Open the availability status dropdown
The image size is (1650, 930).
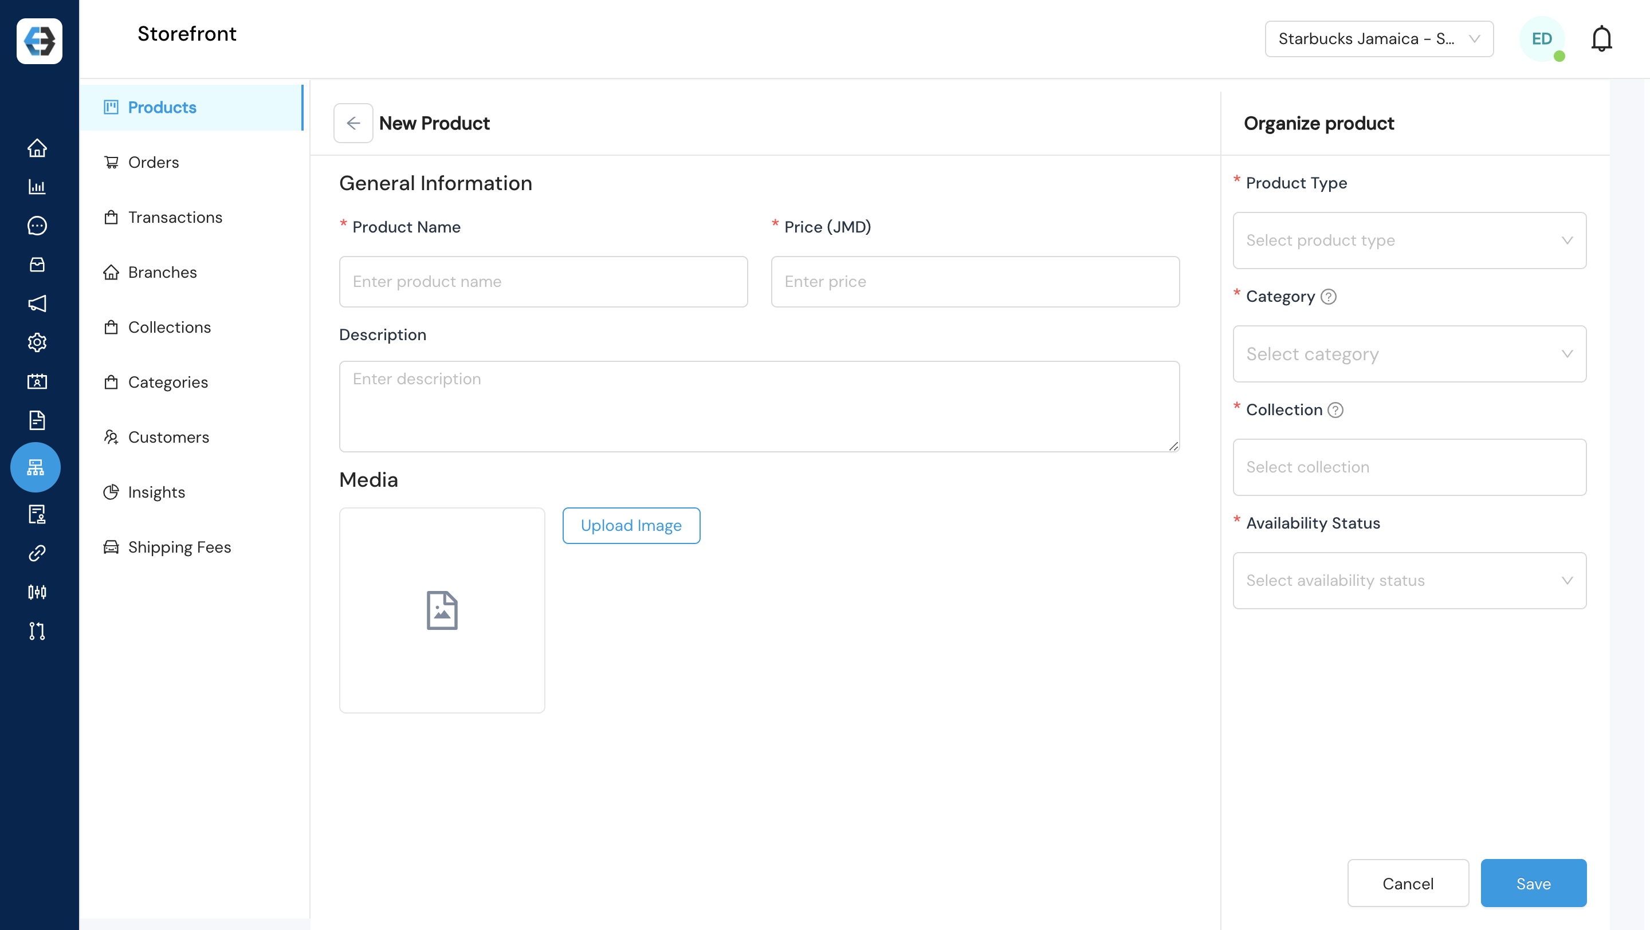[x=1409, y=581]
